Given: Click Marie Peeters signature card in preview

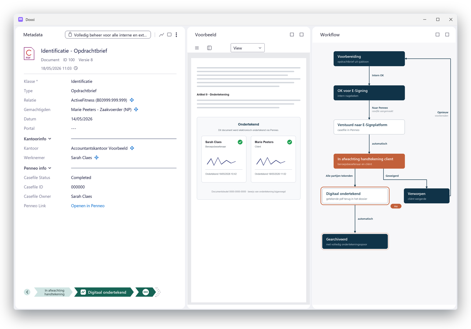Looking at the screenshot, I should tap(273, 159).
